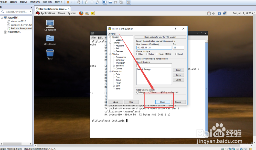Click the PuTTY title bar icon

(x=110, y=29)
